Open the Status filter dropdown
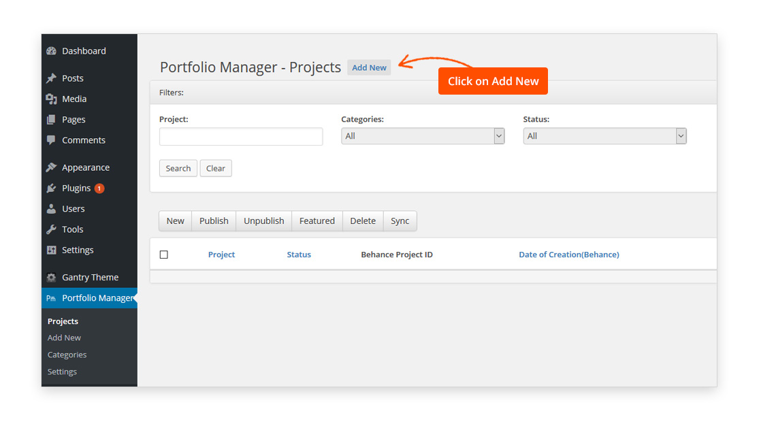 pos(604,136)
